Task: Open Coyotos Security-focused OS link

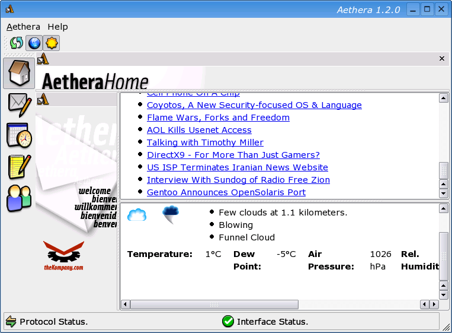Action: pyautogui.click(x=254, y=105)
